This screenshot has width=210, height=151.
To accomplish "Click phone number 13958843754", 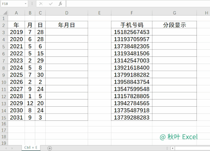I will tap(132, 82).
